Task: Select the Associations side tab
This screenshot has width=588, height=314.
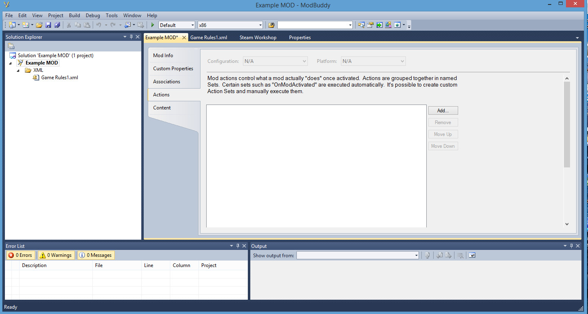Action: (174, 82)
